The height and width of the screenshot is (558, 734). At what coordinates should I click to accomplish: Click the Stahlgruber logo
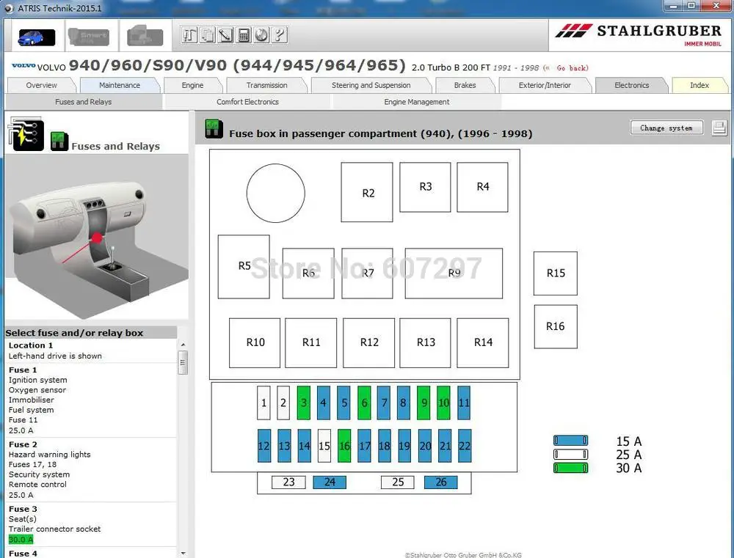click(639, 34)
